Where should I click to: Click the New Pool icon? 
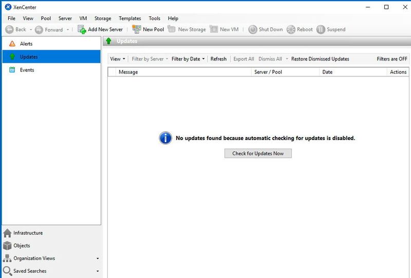[x=136, y=29]
